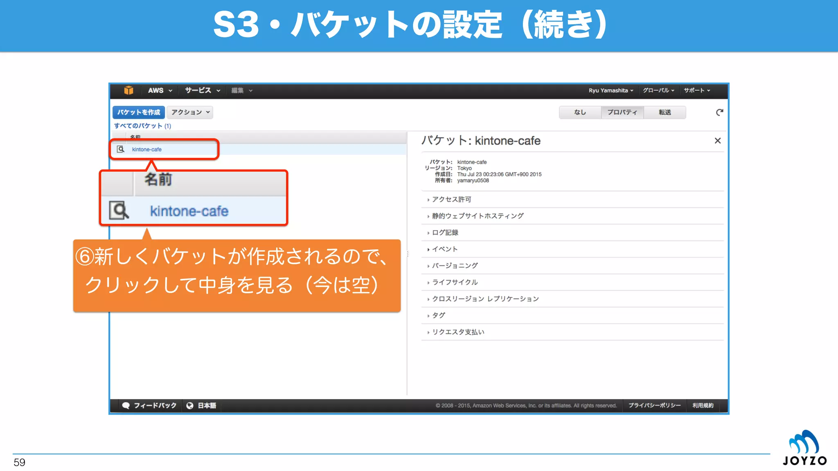The height and width of the screenshot is (471, 838).
Task: Open the AWS dropdown menu
Action: (160, 90)
